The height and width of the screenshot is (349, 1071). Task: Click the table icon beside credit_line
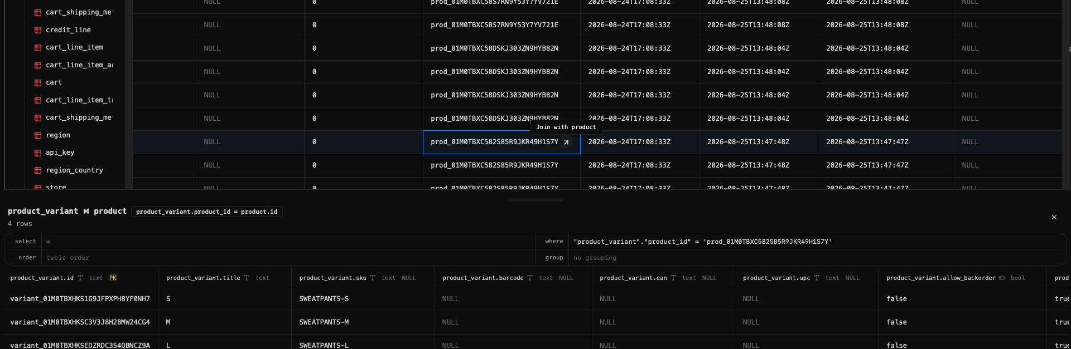pos(38,30)
